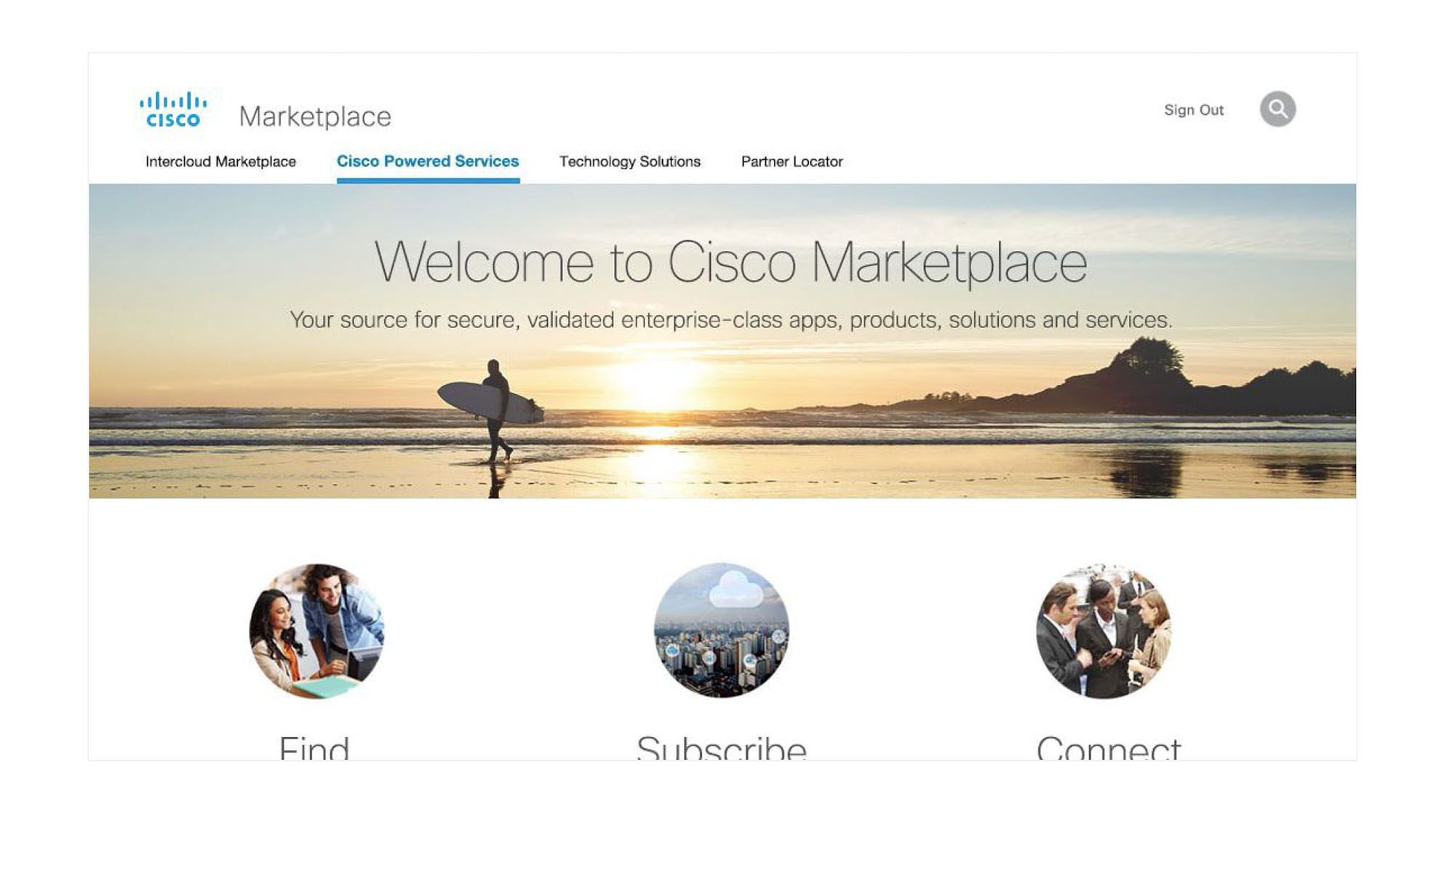Click the Find heading
1455x873 pixels.
[x=314, y=748]
